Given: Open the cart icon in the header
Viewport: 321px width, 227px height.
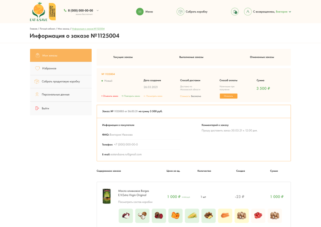Looking at the screenshot, I should point(235,12).
